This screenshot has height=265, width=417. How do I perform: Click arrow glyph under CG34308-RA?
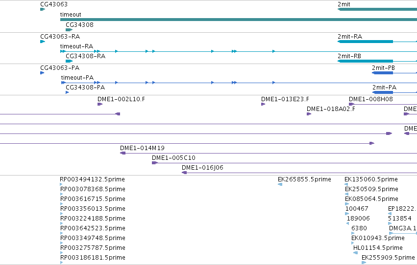tap(69, 61)
